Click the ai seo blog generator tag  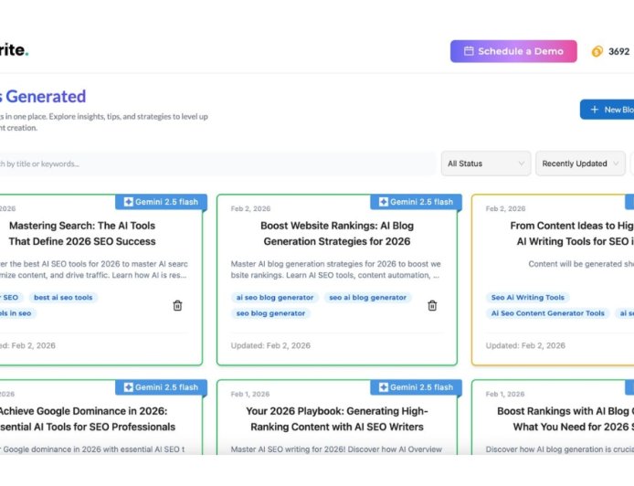(x=275, y=297)
